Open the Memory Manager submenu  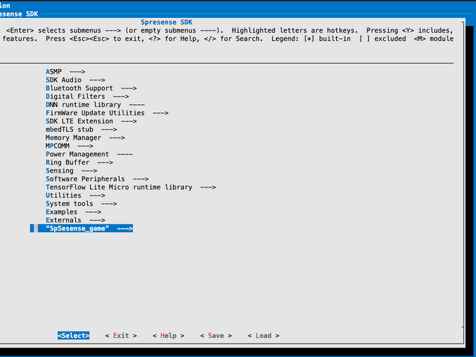click(x=86, y=138)
